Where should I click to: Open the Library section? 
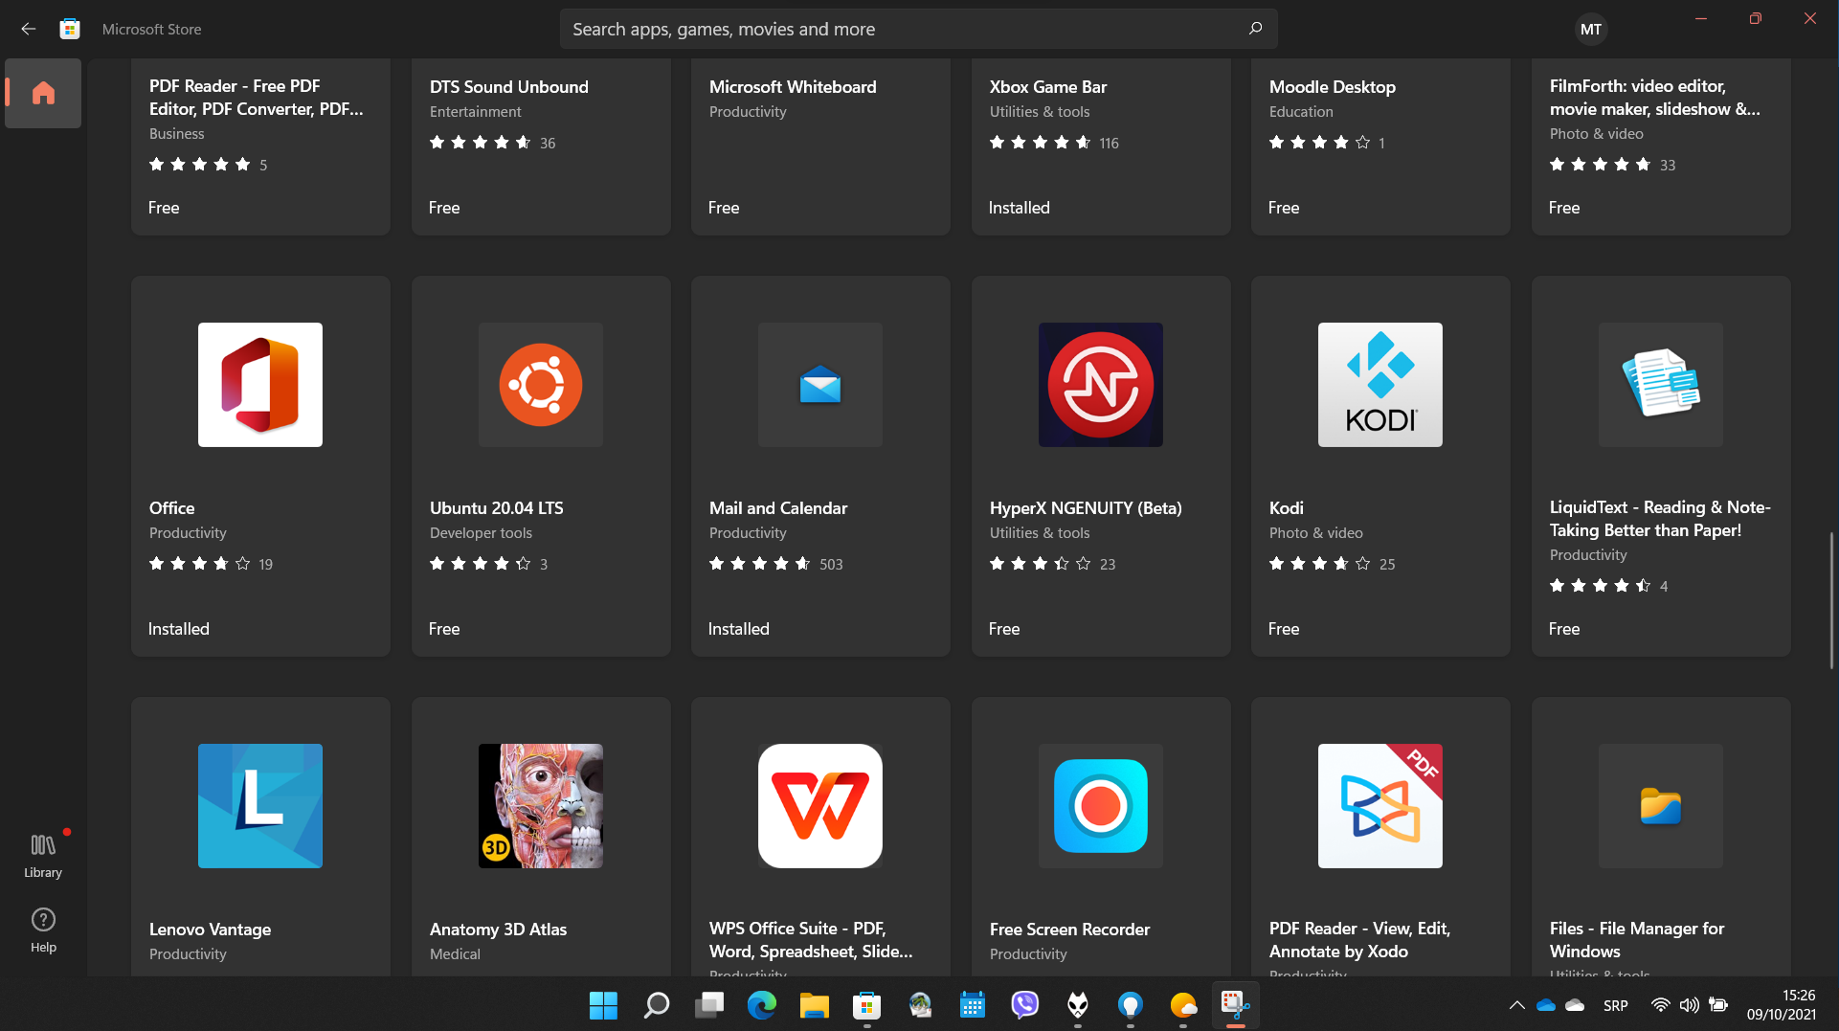click(43, 855)
